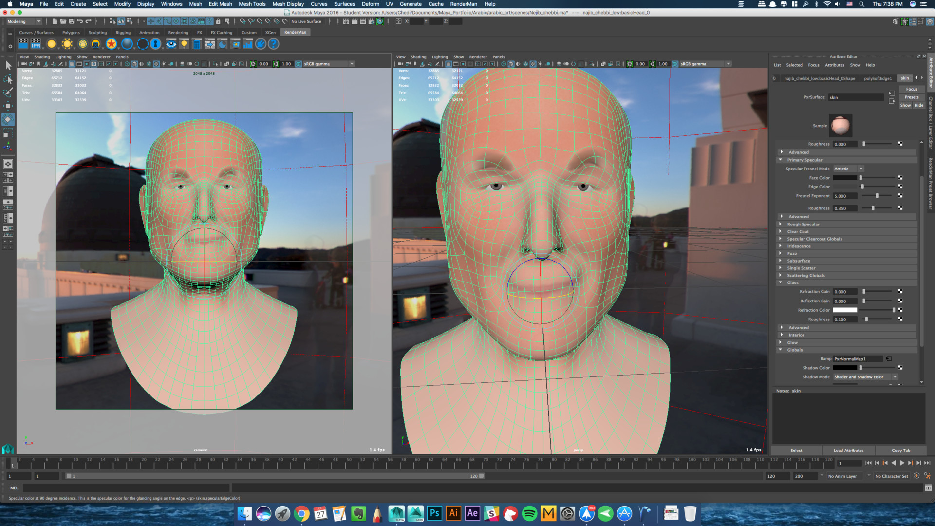Click the IPR render shelf icon
Image resolution: width=935 pixels, height=526 pixels.
click(x=36, y=44)
